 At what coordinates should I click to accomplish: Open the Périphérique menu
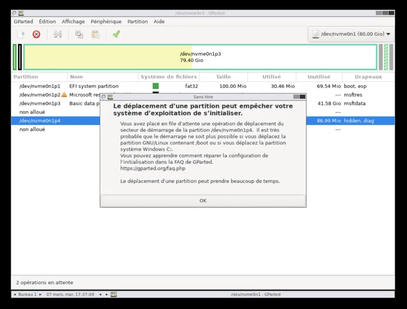click(x=106, y=21)
